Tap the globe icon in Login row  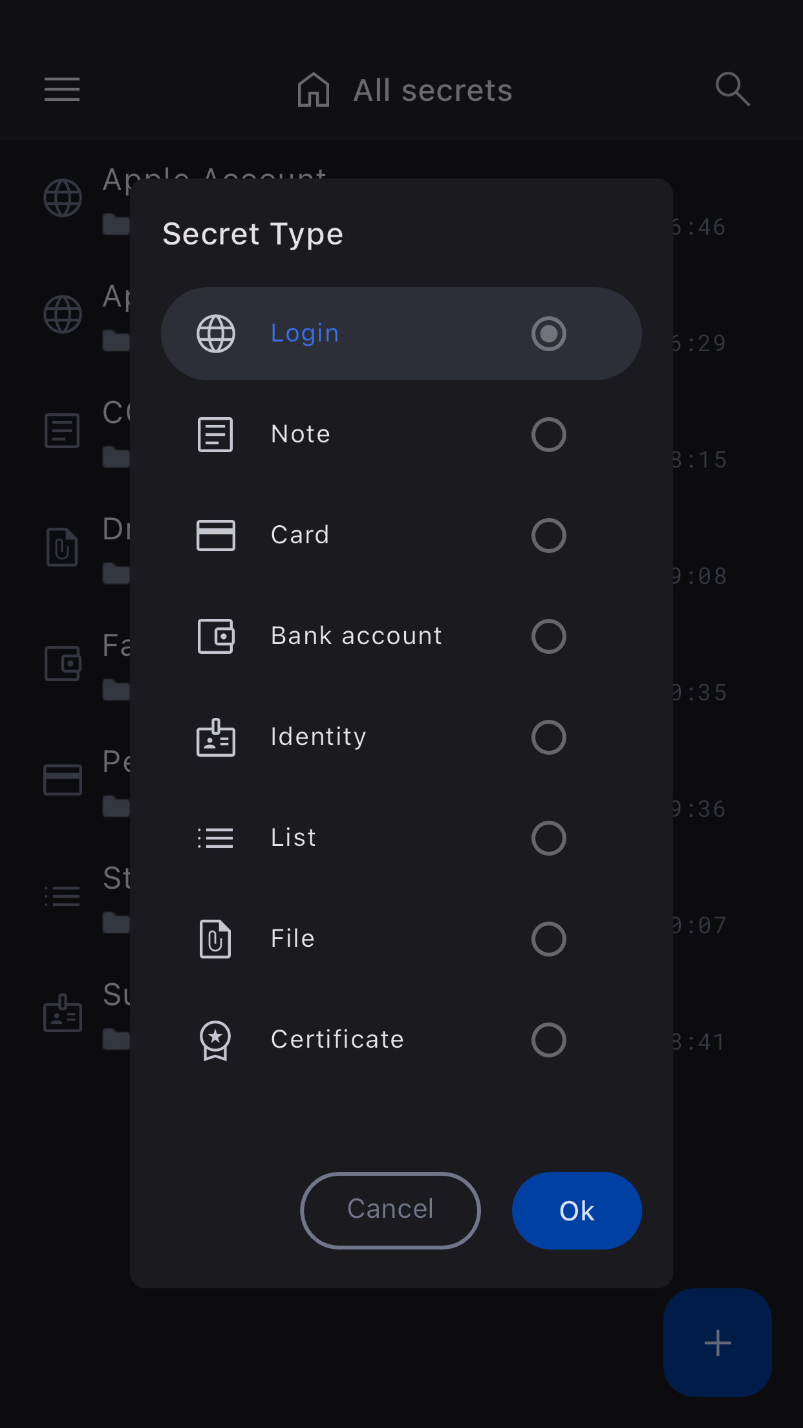click(x=216, y=334)
